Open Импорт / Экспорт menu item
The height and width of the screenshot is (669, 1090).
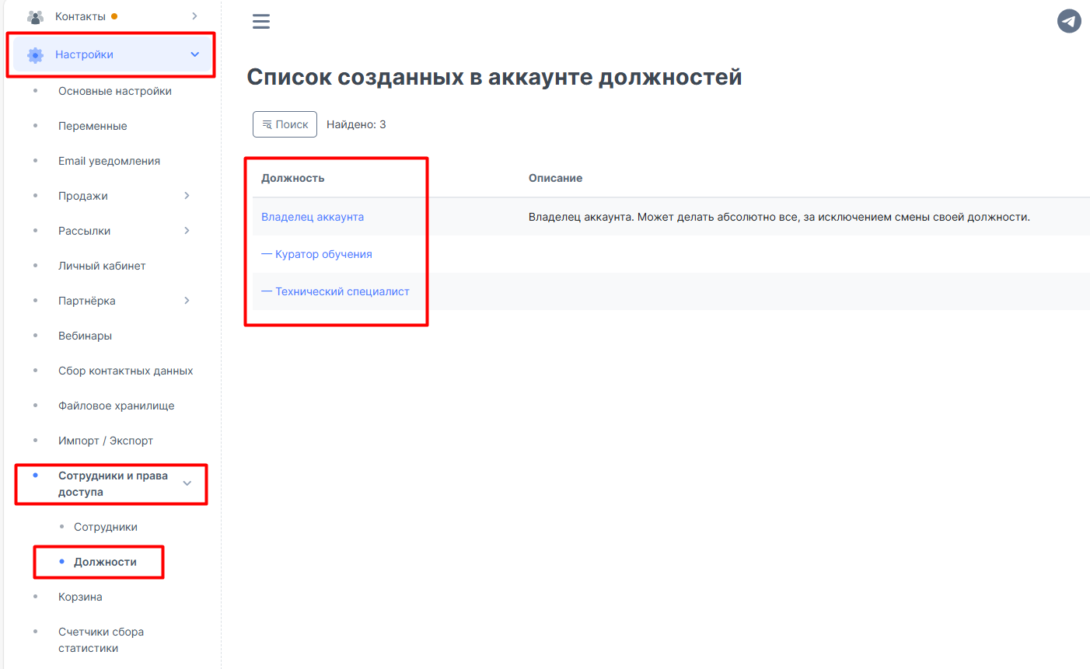pos(106,441)
